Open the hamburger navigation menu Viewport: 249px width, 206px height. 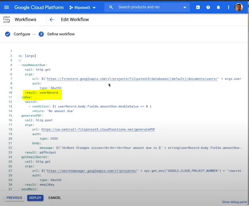[6, 7]
